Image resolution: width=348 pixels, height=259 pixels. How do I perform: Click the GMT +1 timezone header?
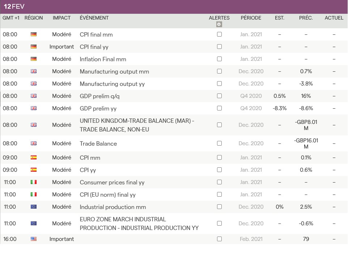pyautogui.click(x=11, y=18)
